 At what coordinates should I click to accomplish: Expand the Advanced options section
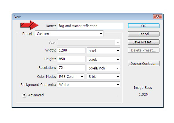(24, 95)
